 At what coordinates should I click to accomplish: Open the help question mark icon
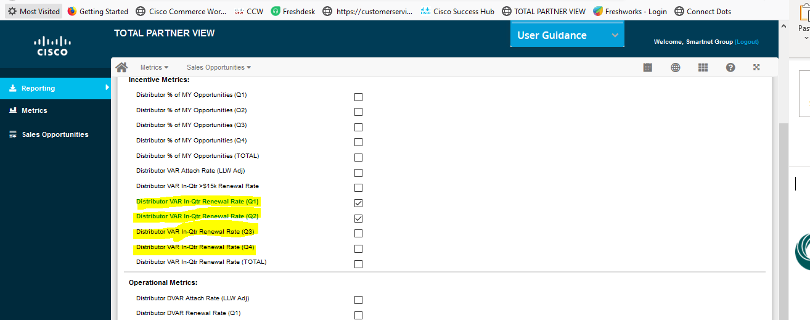730,67
